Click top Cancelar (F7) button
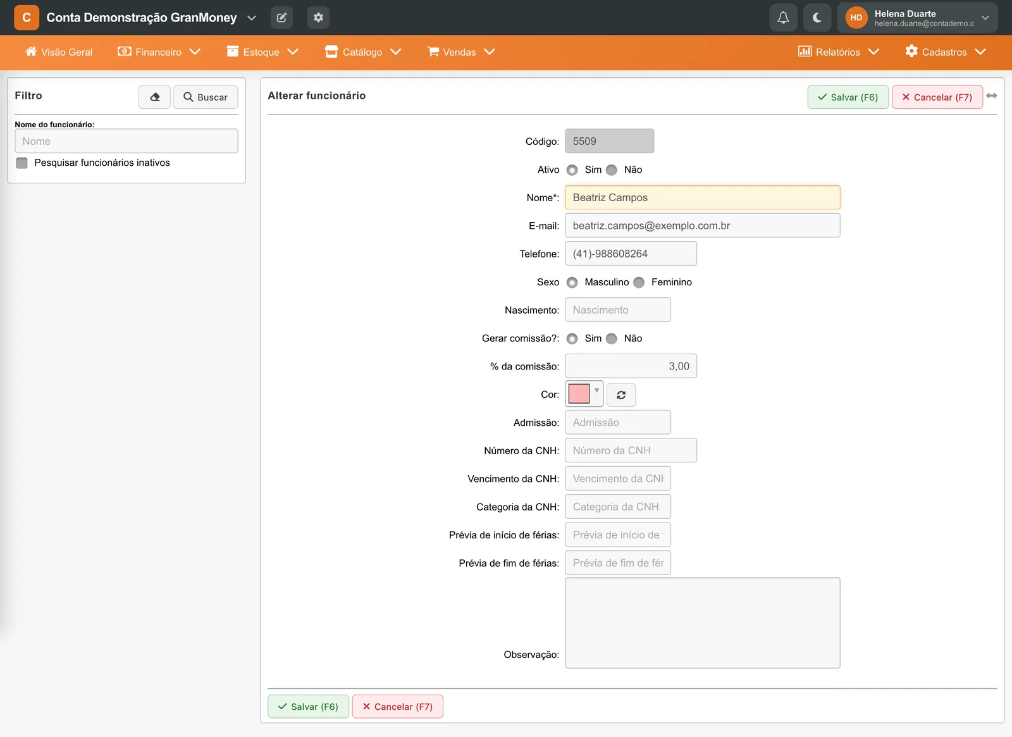This screenshot has width=1012, height=737. [x=937, y=97]
